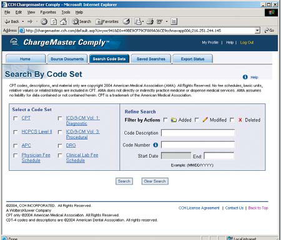Click the Start Date field
The width and height of the screenshot is (281, 240).
(x=176, y=156)
